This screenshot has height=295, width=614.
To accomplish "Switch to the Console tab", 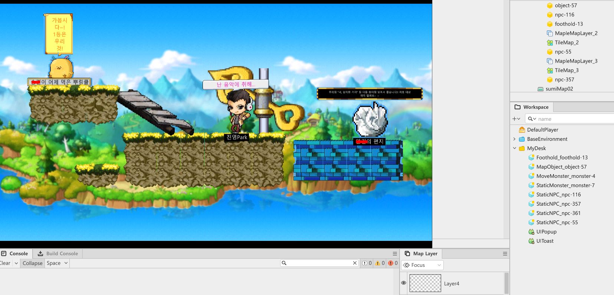I will pos(16,253).
